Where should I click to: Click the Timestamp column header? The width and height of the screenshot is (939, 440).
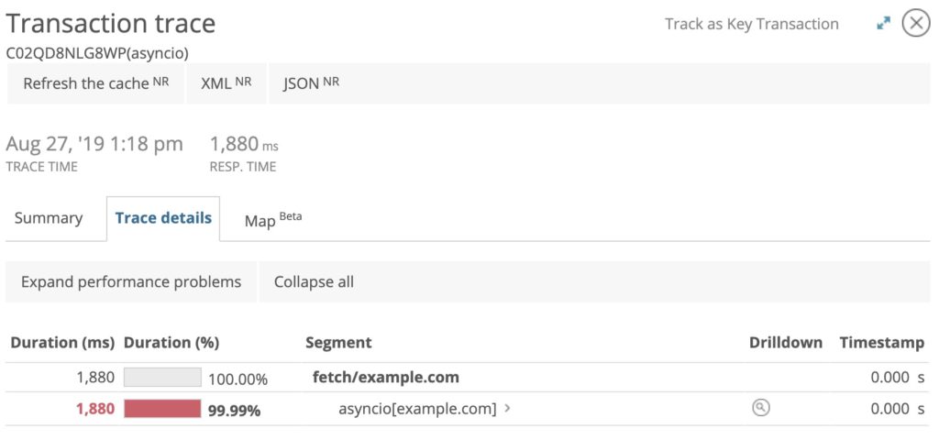[881, 343]
